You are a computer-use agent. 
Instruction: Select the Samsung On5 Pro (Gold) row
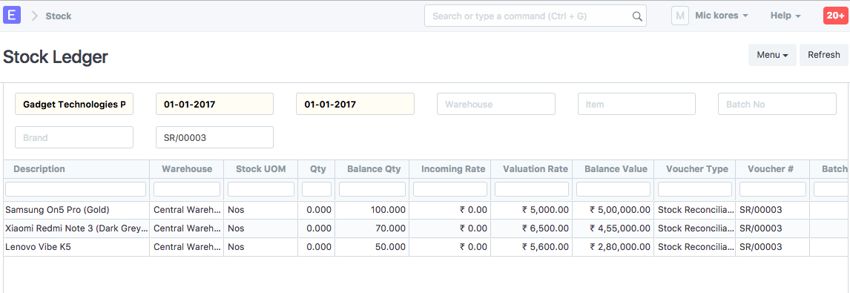pos(424,210)
